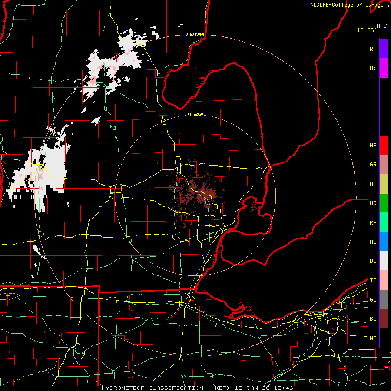Image resolution: width=391 pixels, height=391 pixels.
Task: Click the WS legend label
Action: (x=373, y=242)
